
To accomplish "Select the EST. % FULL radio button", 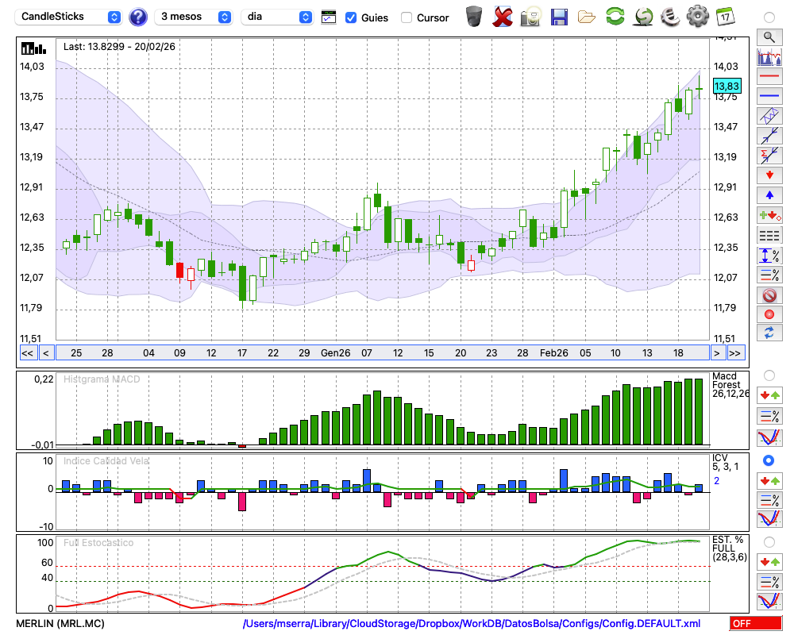I will [769, 542].
